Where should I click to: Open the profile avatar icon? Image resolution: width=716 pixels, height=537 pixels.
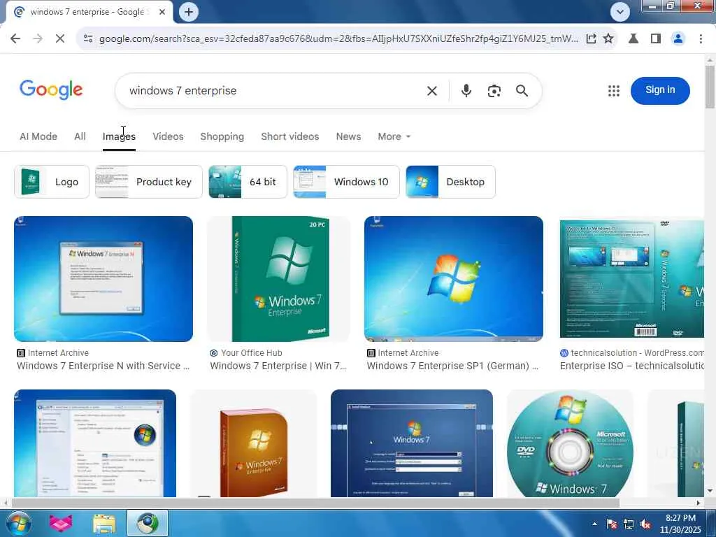pos(678,39)
